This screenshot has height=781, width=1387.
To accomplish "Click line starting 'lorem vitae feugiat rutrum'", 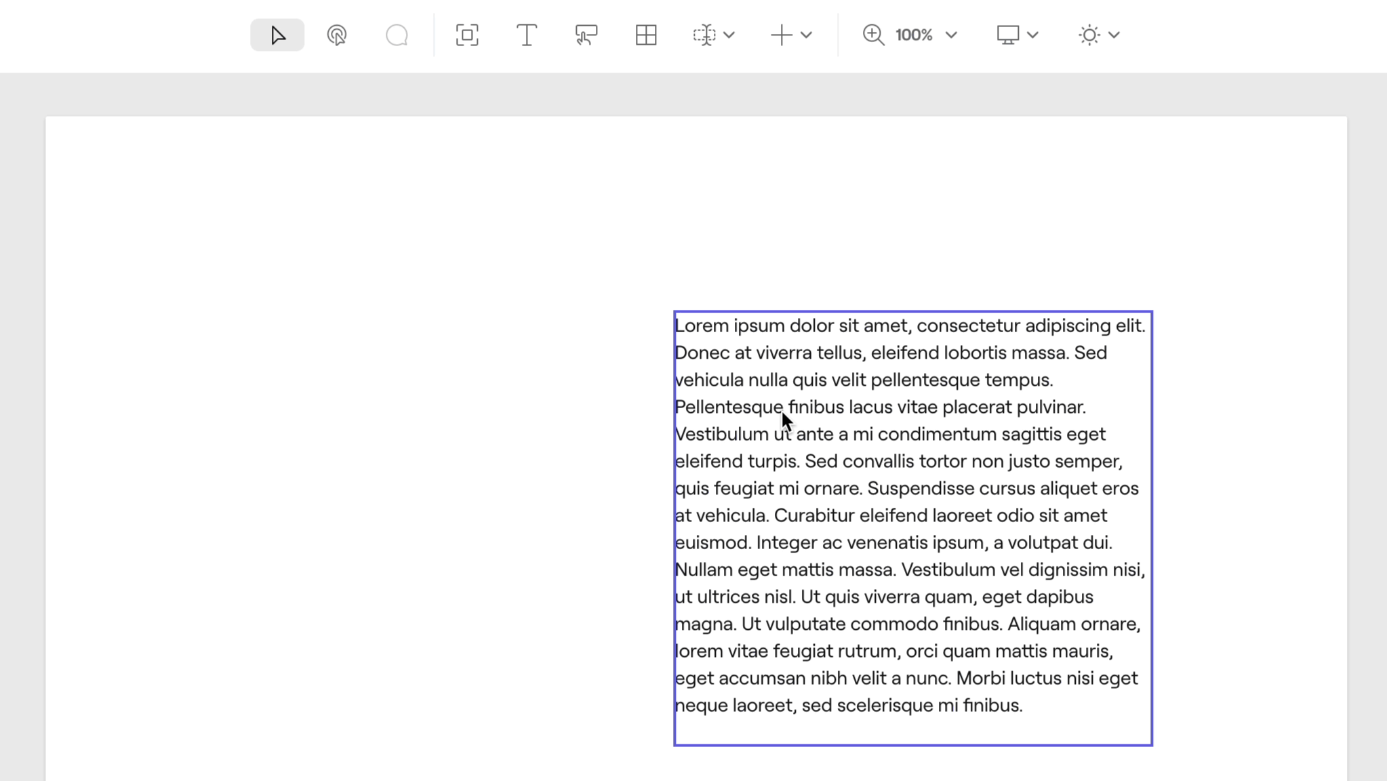I will (894, 652).
